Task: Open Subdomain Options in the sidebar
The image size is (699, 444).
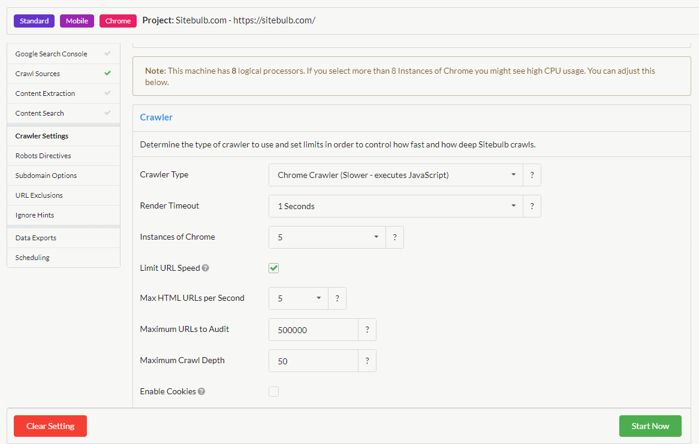Action: 64,176
